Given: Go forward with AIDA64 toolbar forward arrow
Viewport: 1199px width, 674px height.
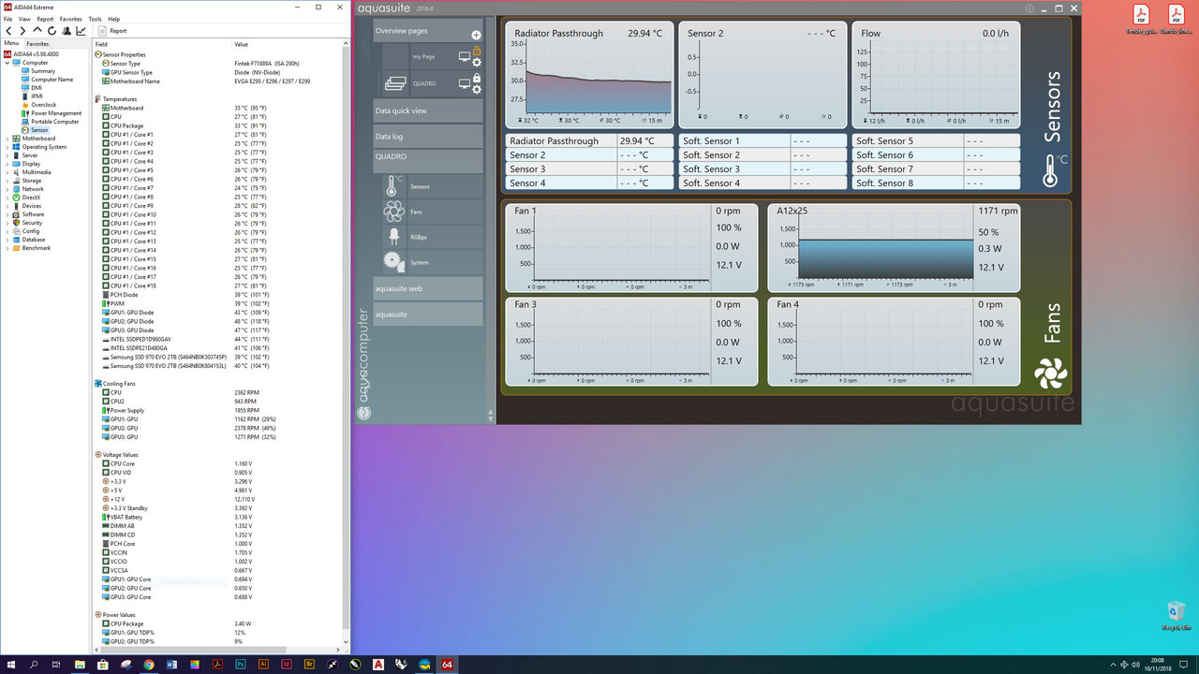Looking at the screenshot, I should [22, 31].
